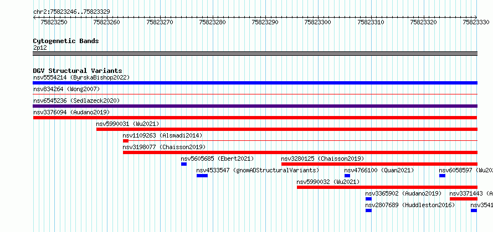Open nsv2807689 (Huddleston2016) label
Screen dimensions: 493x232
410,205
